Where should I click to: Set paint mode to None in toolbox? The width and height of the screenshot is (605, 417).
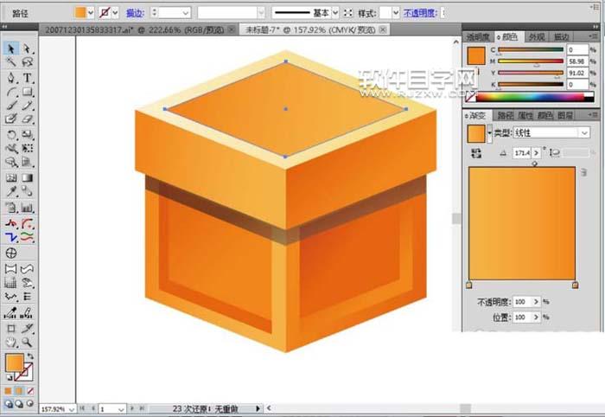coord(29,391)
